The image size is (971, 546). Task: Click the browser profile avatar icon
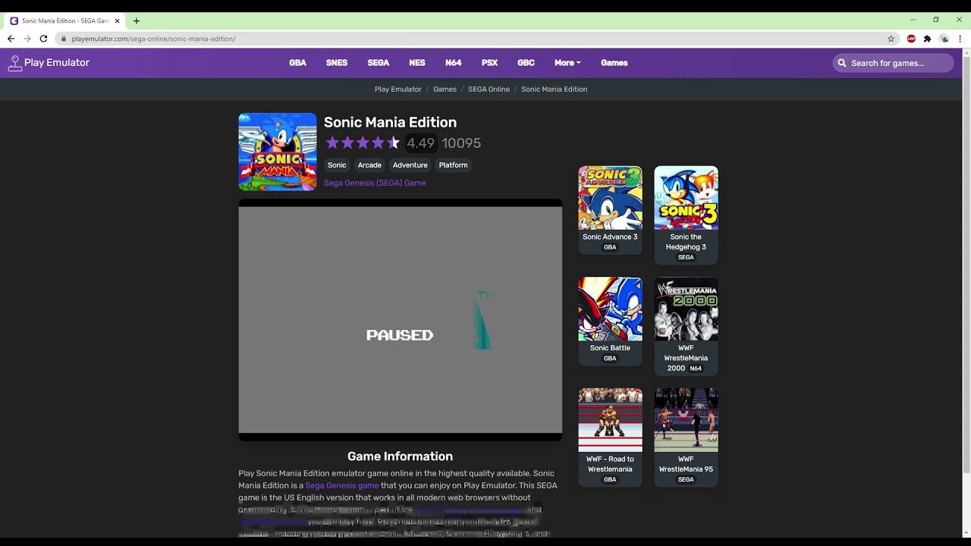click(x=944, y=39)
